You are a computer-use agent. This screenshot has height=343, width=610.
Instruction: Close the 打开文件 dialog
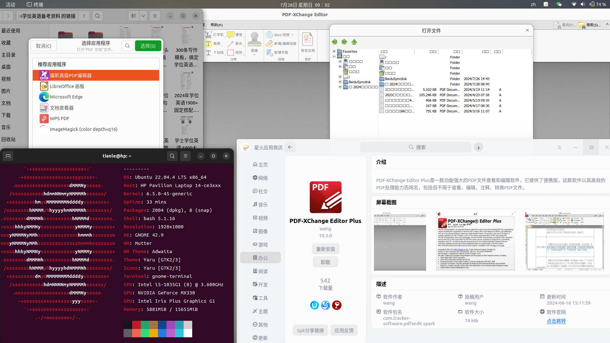click(x=527, y=30)
